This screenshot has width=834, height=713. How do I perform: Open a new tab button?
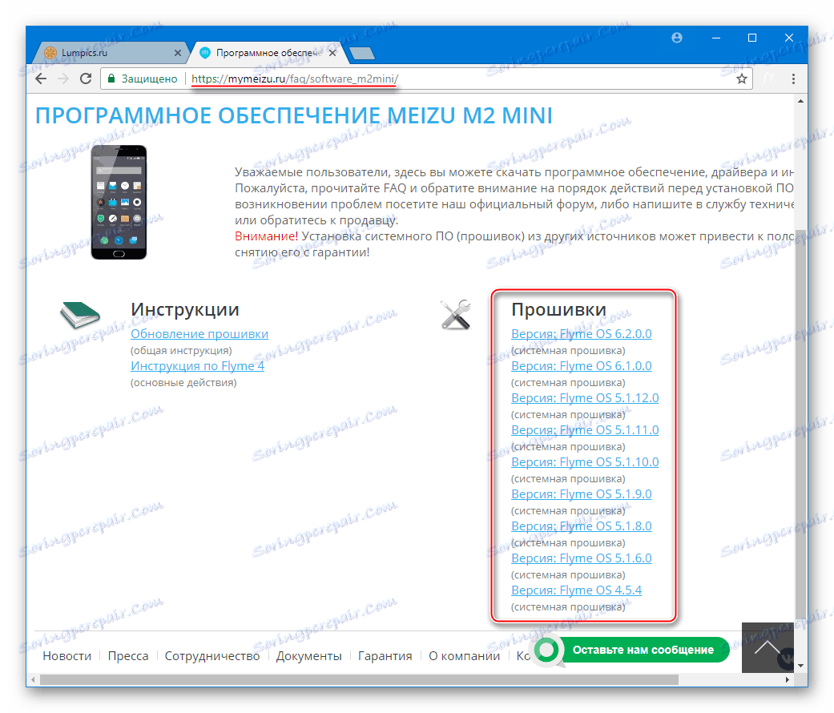(x=361, y=53)
